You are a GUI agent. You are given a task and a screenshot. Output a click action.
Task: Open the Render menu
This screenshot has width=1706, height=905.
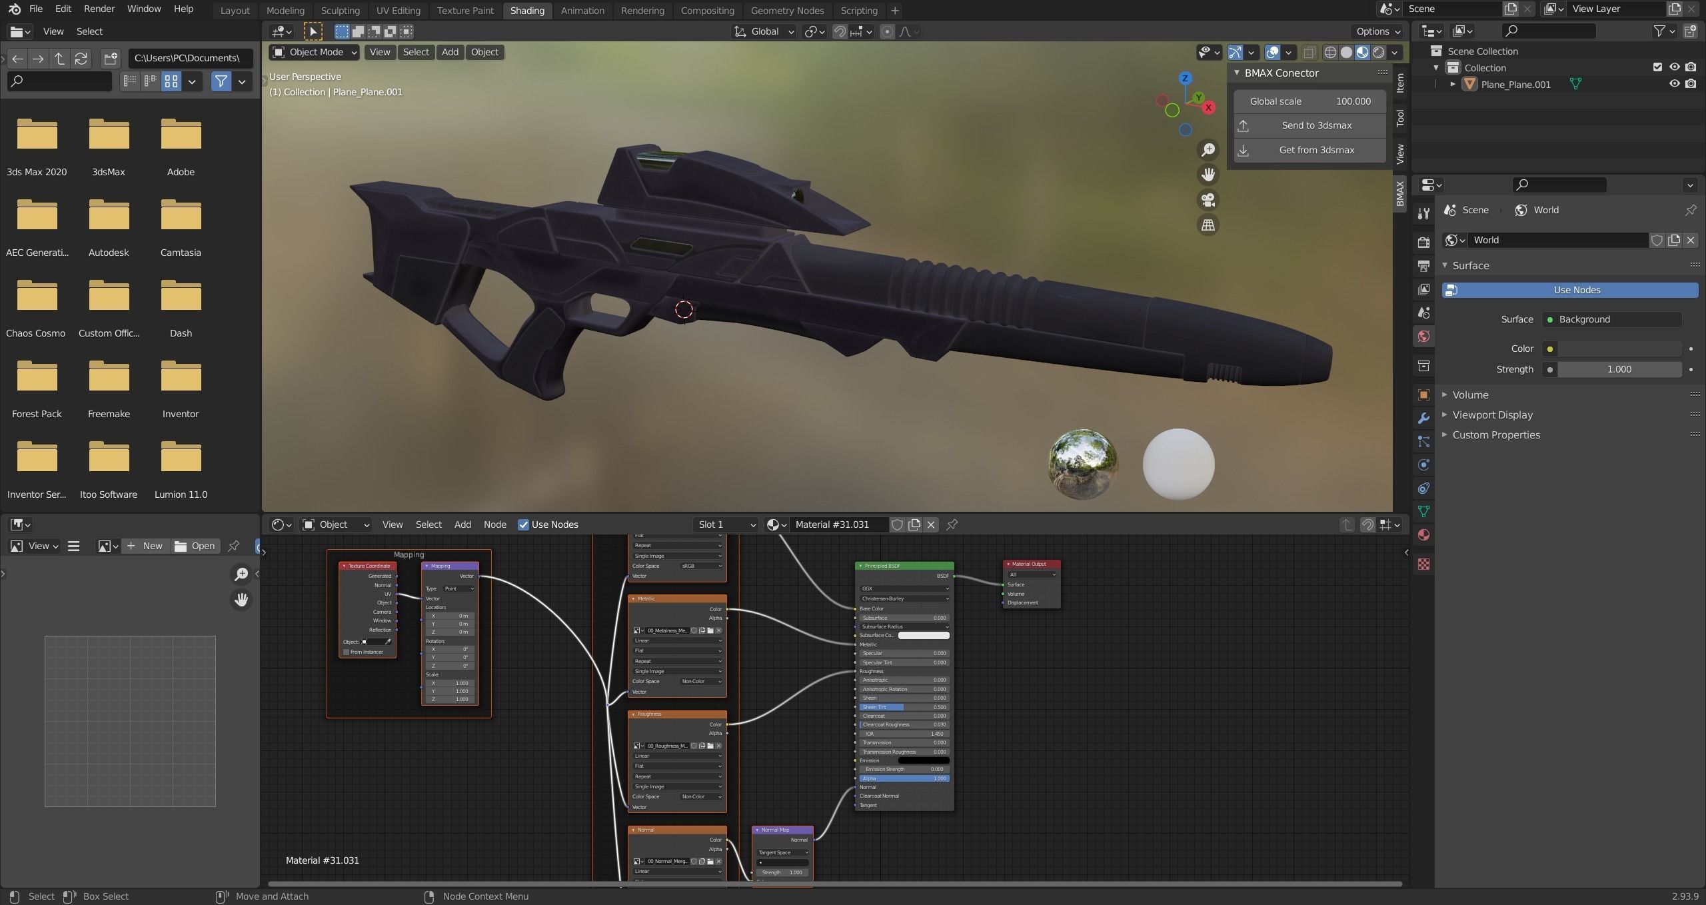pos(99,9)
